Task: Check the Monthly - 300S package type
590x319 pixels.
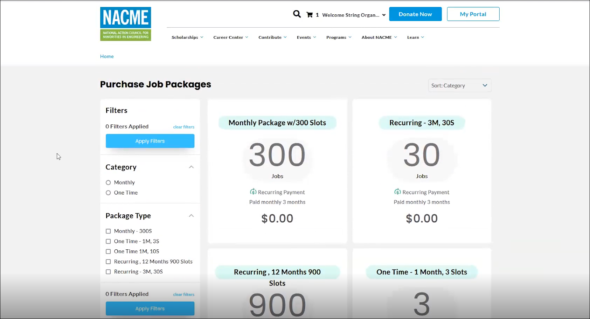Action: (x=108, y=231)
